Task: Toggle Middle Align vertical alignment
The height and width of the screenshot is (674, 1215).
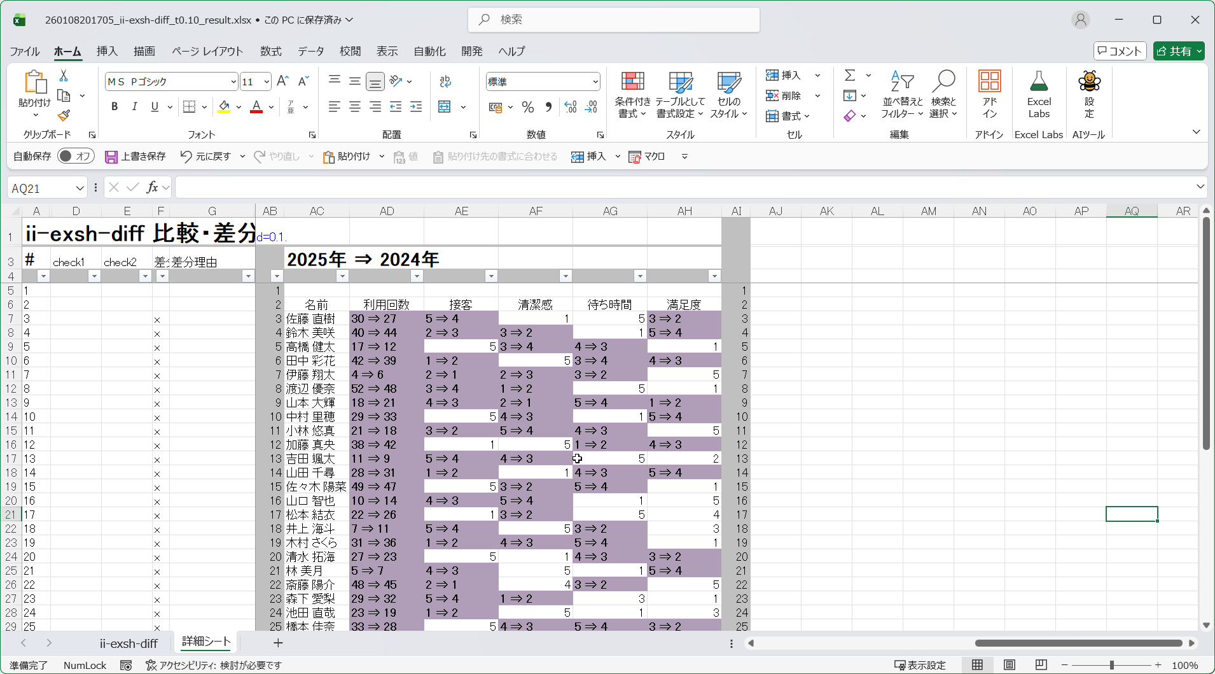Action: point(355,81)
